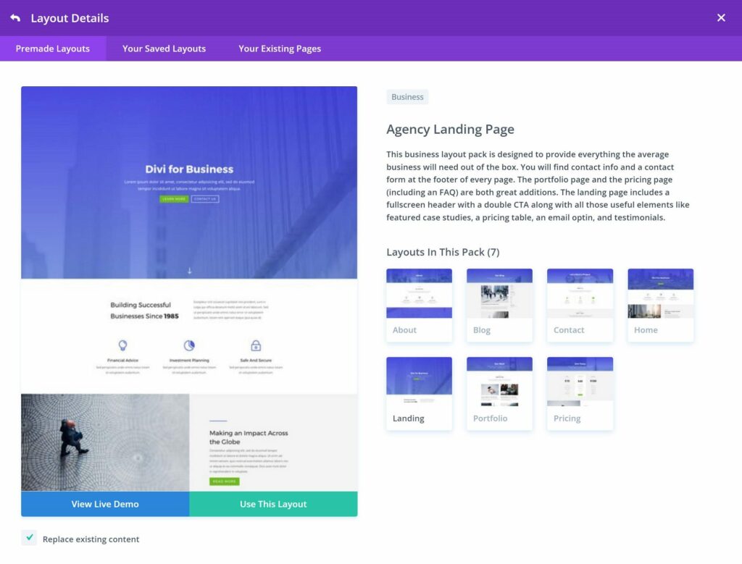Close the Layout Details dialog
The width and height of the screenshot is (742, 564).
[x=721, y=18]
